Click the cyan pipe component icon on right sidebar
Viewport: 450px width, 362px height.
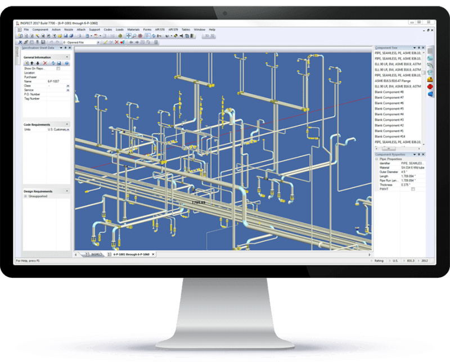(x=430, y=58)
